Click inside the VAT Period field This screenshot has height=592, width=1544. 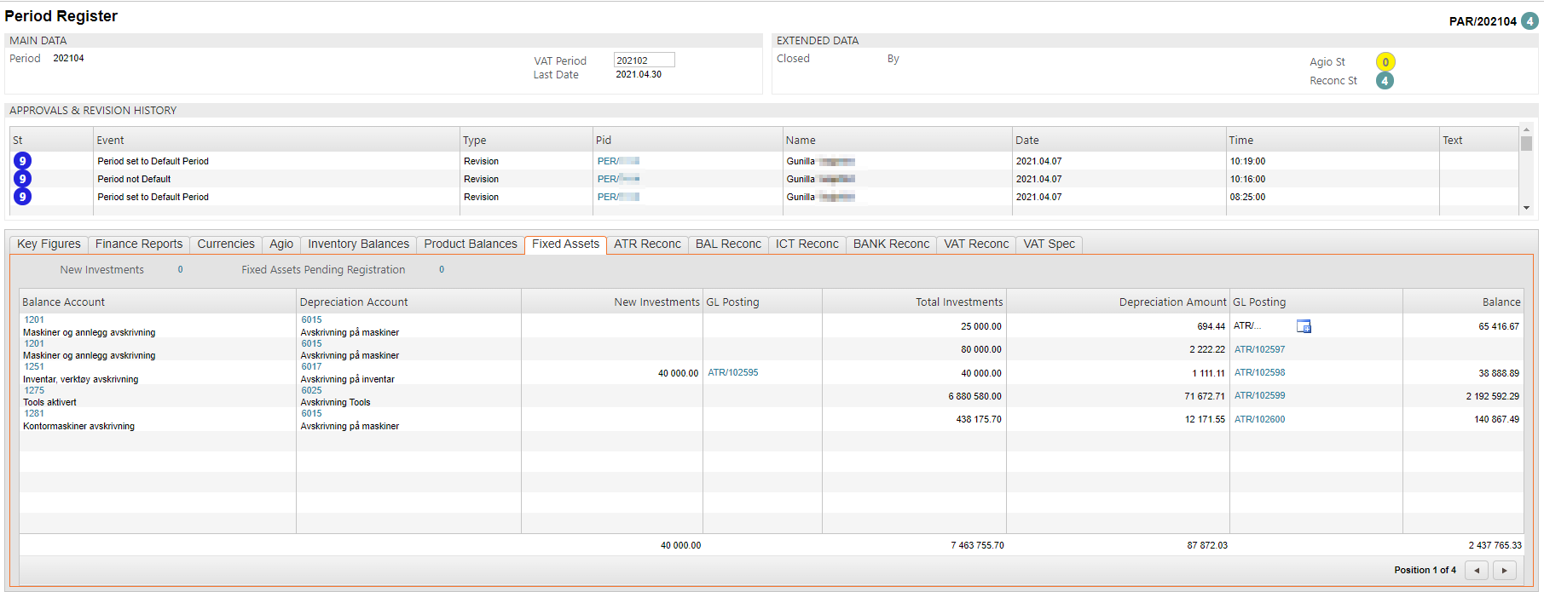click(644, 60)
